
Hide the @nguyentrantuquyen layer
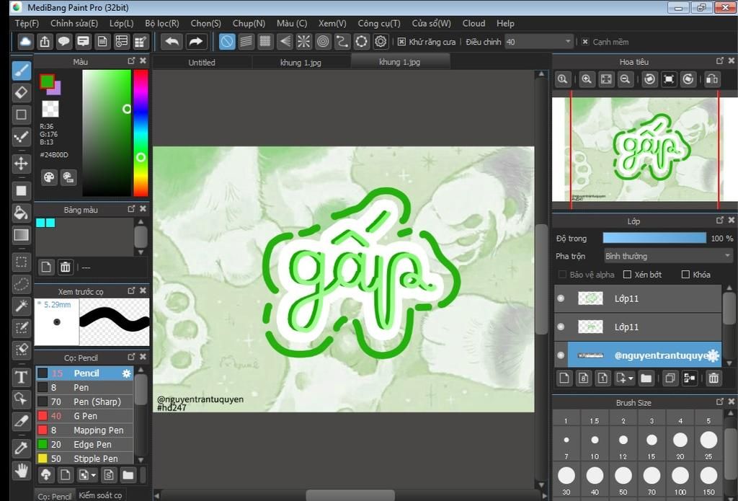point(561,355)
